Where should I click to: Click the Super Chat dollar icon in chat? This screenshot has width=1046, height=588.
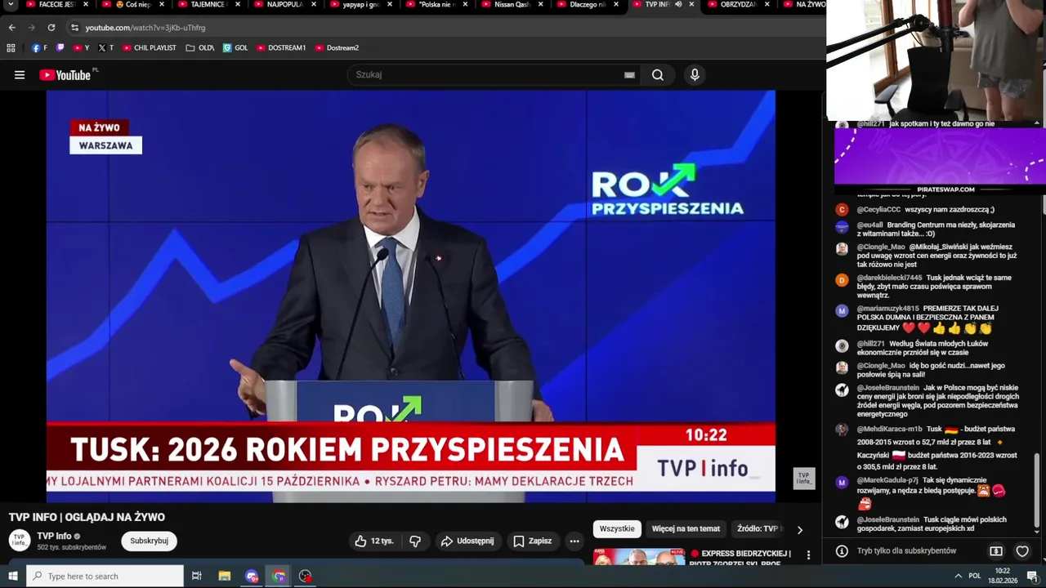click(996, 551)
